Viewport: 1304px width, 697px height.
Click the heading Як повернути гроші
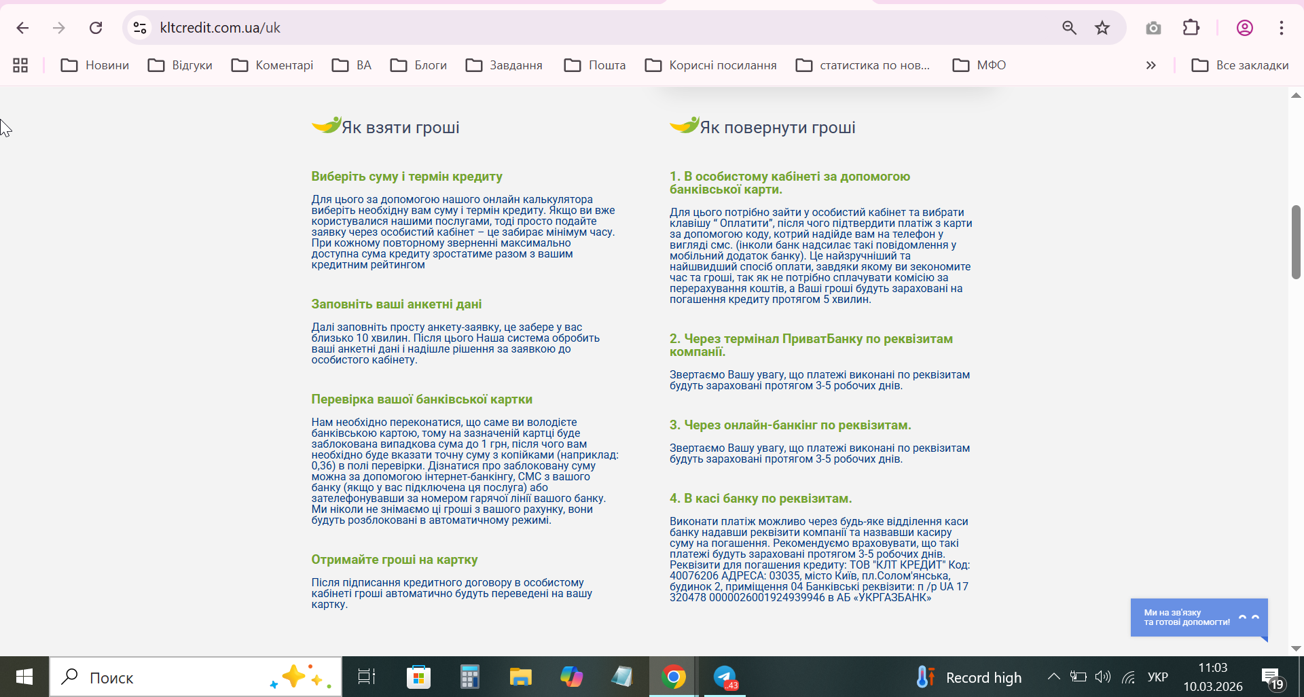[x=778, y=128]
